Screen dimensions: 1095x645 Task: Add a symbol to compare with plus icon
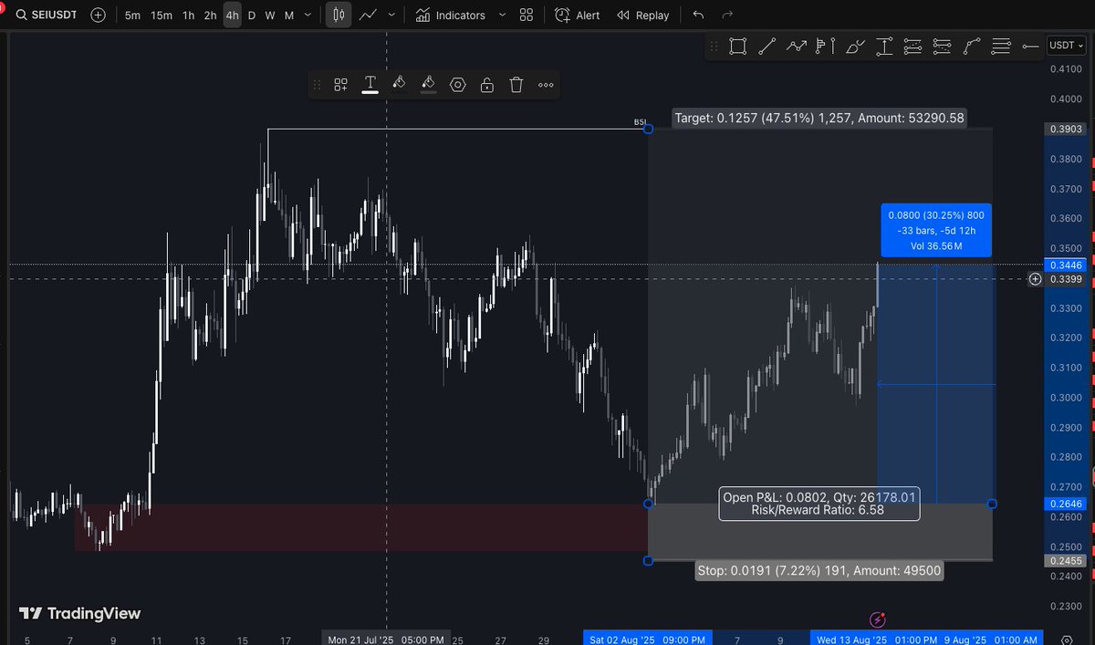click(x=99, y=16)
